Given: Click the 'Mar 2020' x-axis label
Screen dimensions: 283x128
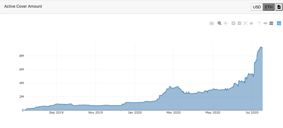Looking at the screenshot, I should point(173,113).
